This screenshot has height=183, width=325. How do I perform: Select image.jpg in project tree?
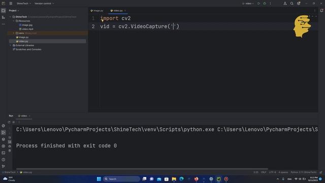coord(26,25)
